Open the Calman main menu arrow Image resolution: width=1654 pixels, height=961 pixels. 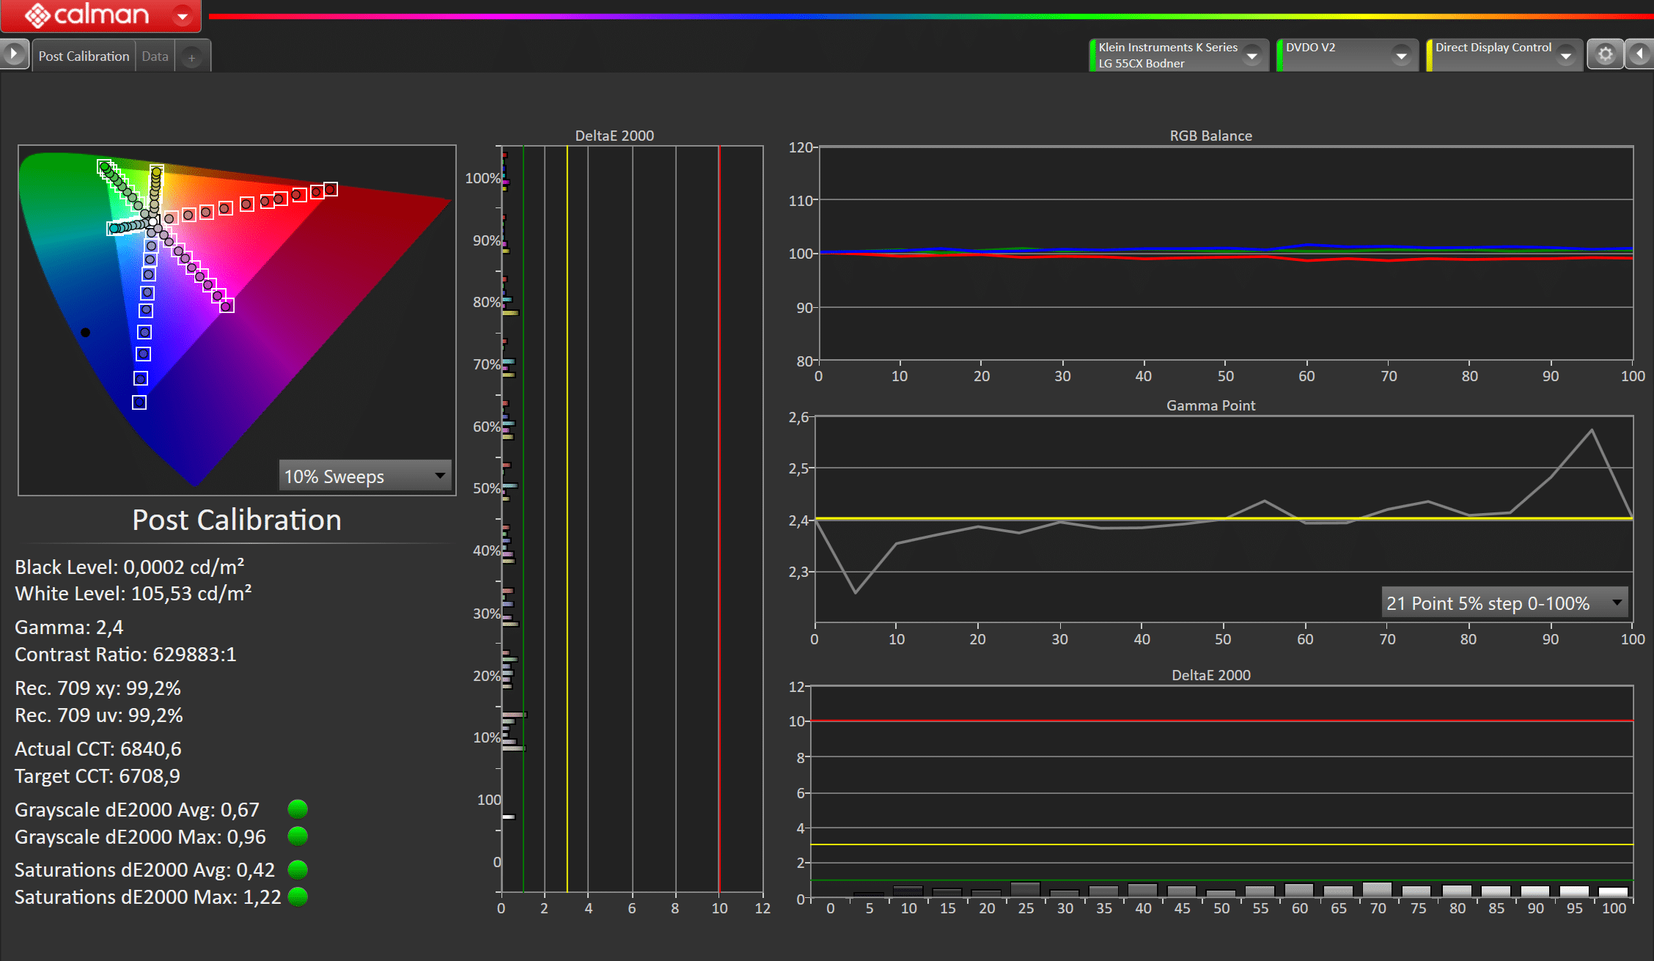click(x=182, y=15)
